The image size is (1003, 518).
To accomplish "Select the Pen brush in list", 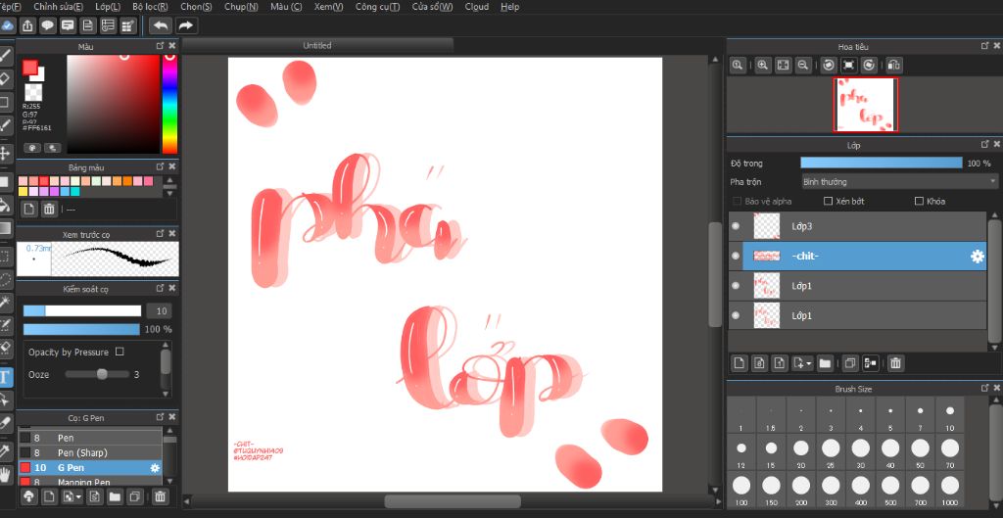I will (x=89, y=438).
